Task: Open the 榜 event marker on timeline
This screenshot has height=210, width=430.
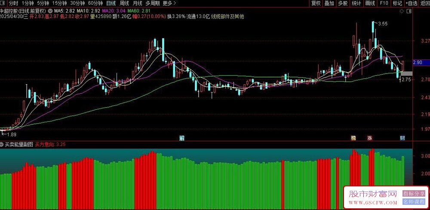Action: (x=353, y=138)
